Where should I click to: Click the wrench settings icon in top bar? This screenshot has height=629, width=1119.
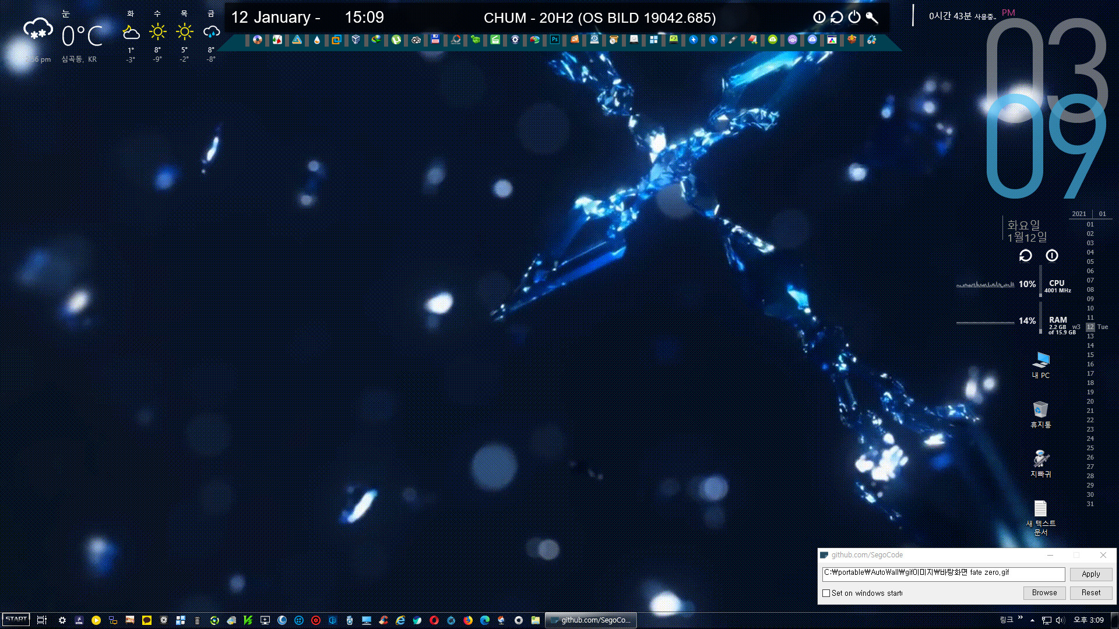[872, 17]
